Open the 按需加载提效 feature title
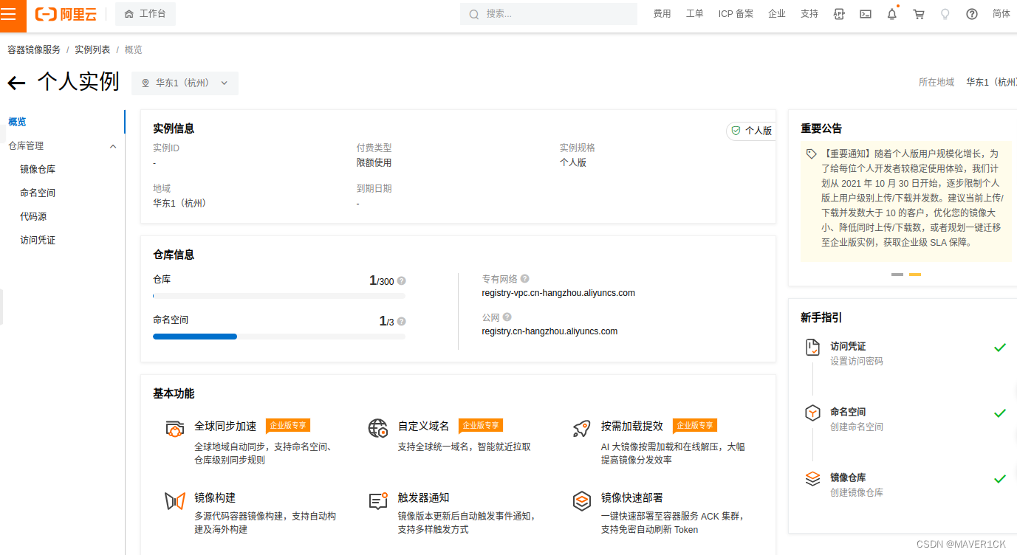The height and width of the screenshot is (555, 1017). click(x=632, y=426)
